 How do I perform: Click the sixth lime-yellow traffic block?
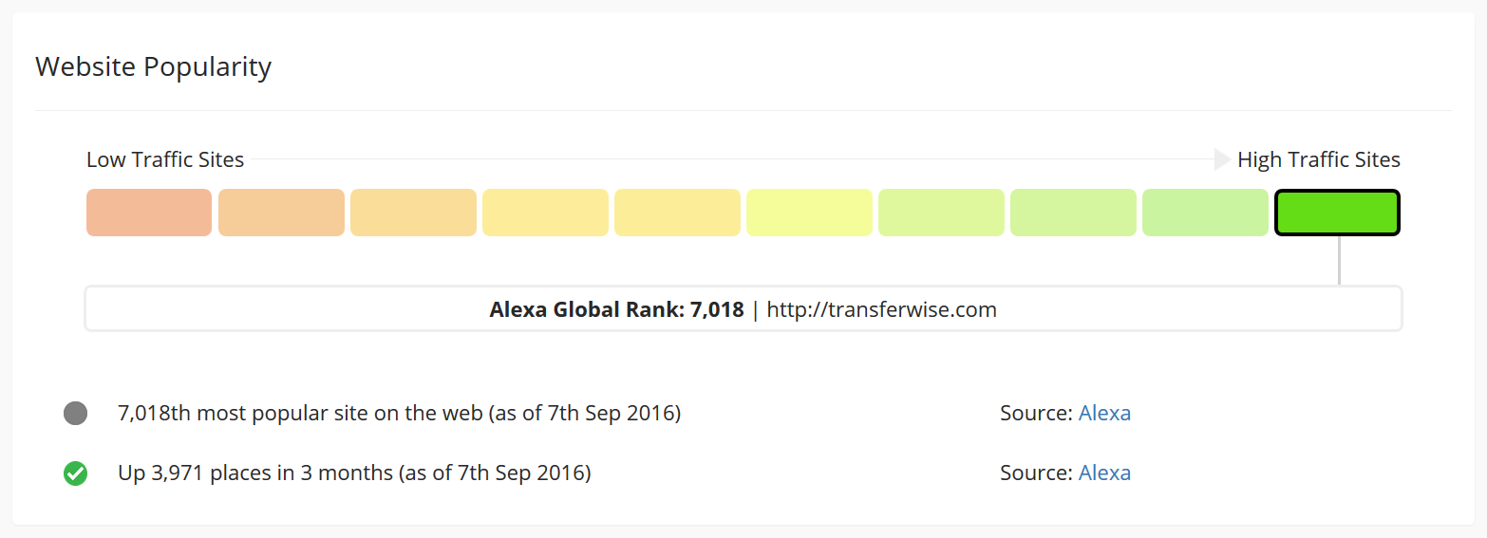tap(809, 213)
